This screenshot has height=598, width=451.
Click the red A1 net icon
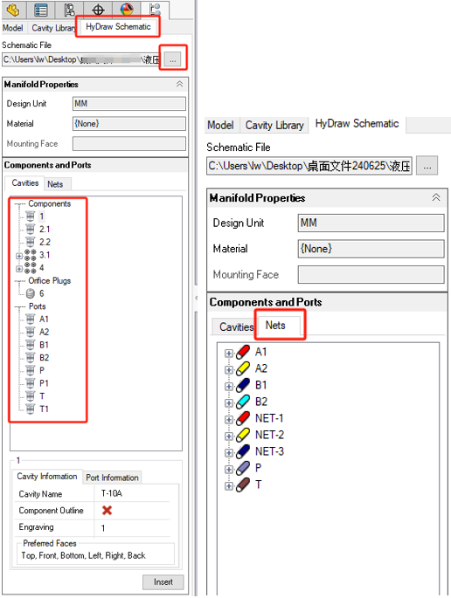pyautogui.click(x=243, y=352)
